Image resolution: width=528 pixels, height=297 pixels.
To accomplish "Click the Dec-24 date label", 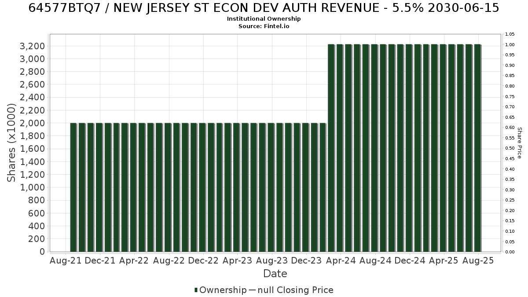I will click(410, 260).
